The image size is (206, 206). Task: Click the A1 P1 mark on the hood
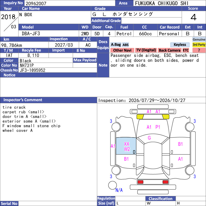(x=153, y=127)
